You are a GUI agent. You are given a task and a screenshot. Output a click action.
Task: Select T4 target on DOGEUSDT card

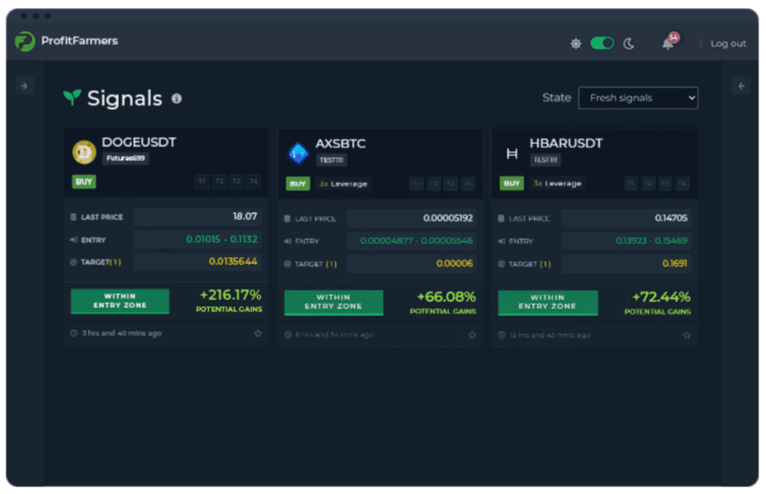click(x=254, y=182)
